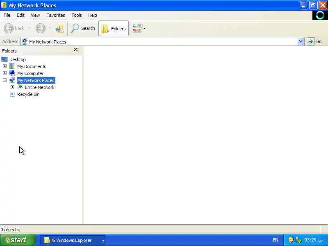Click the Desktop icon in the tree
Viewport: 328px width, 246px height.
[x=5, y=59]
